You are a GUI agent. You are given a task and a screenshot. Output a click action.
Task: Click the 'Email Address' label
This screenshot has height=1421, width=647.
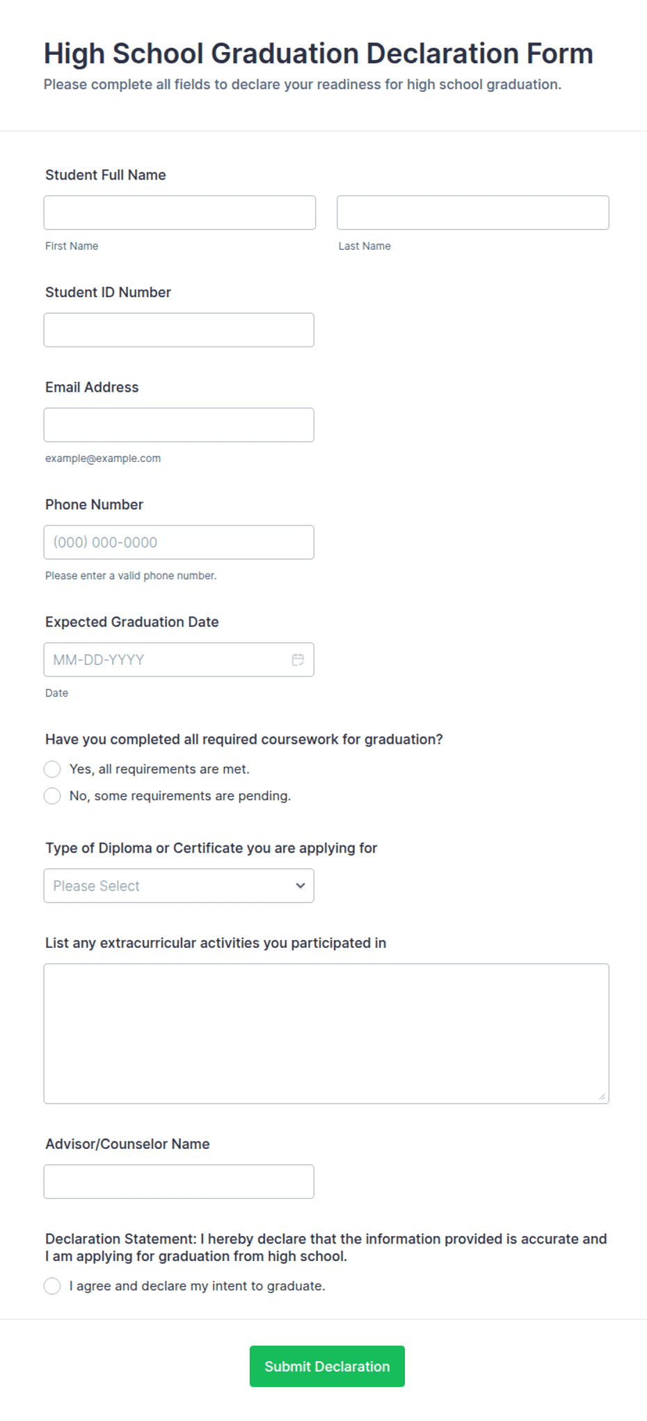click(92, 387)
